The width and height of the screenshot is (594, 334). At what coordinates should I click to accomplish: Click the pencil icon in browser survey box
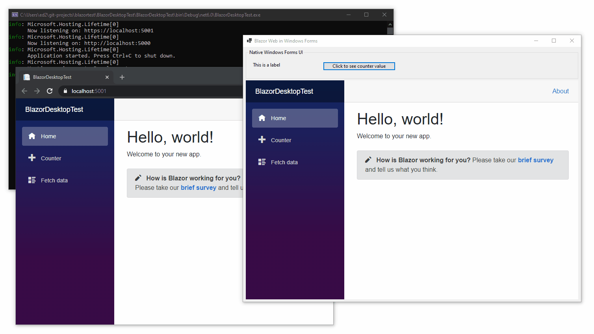click(x=138, y=178)
